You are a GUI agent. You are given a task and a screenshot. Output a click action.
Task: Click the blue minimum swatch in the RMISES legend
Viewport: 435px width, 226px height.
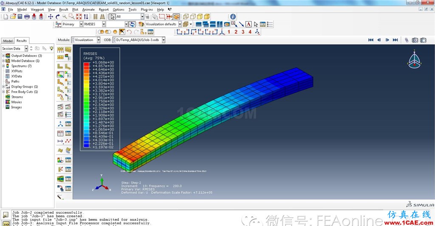click(87, 145)
